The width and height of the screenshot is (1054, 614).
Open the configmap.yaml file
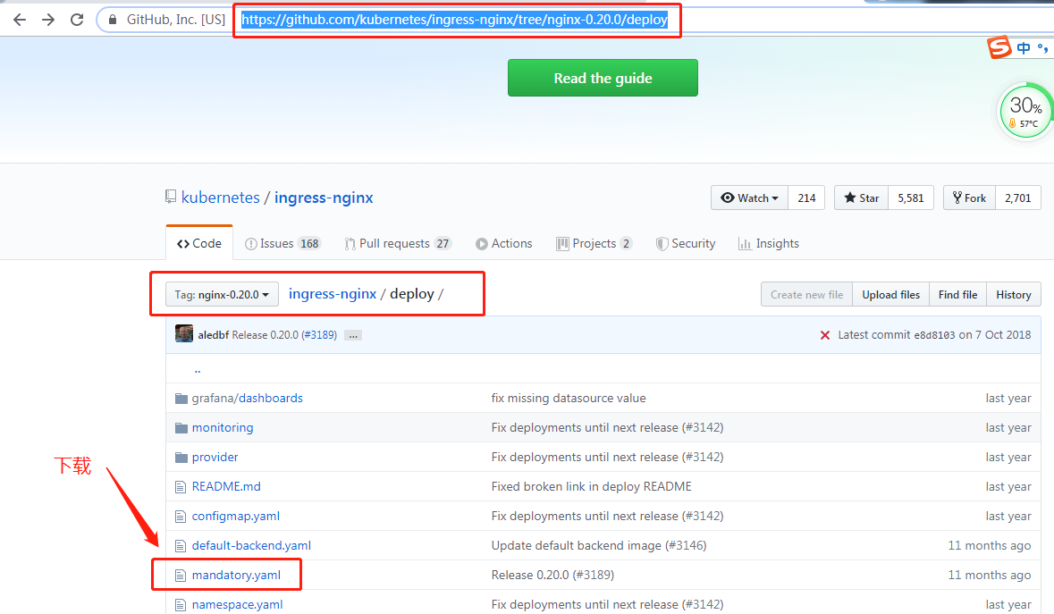point(236,516)
